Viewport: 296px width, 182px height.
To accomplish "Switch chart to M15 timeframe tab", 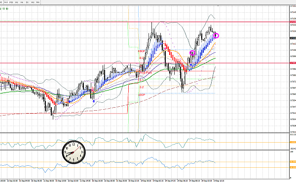I will [6, 2].
